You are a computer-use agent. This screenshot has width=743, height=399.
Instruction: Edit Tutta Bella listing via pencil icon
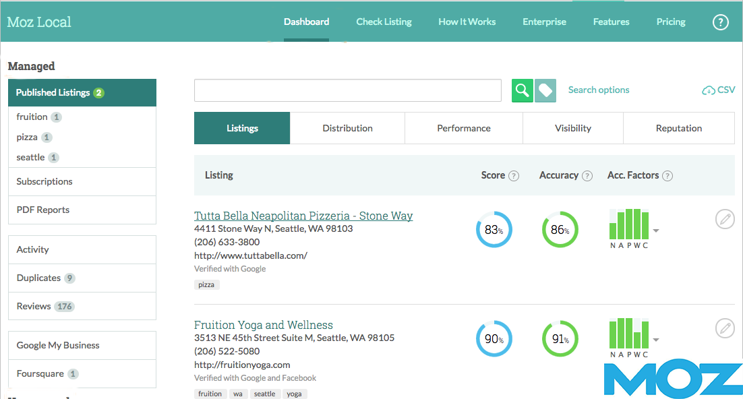[725, 219]
